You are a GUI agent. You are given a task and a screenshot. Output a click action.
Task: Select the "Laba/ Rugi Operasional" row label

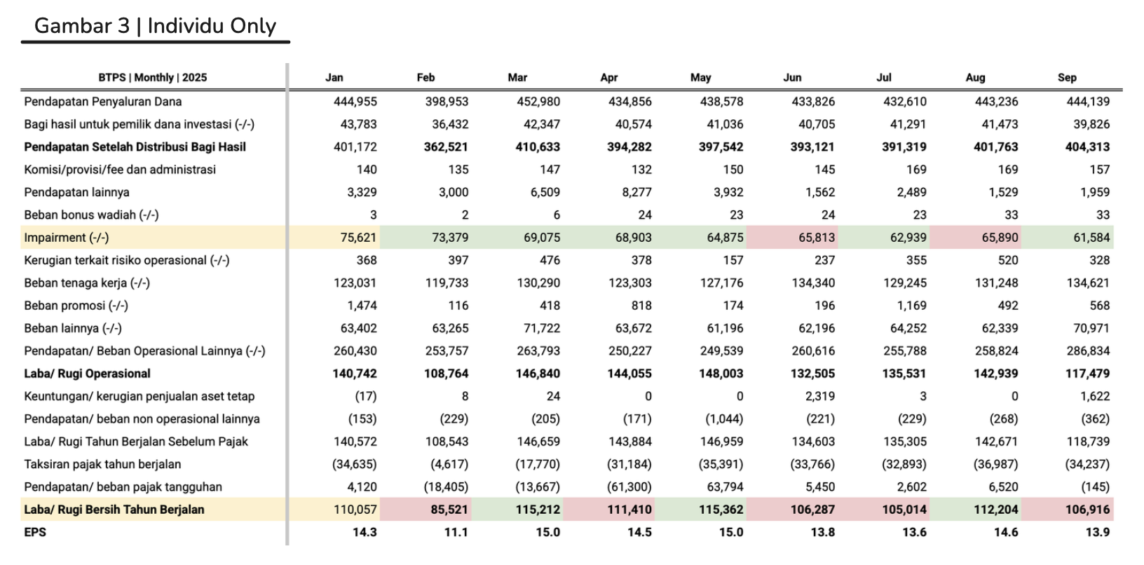pyautogui.click(x=87, y=374)
